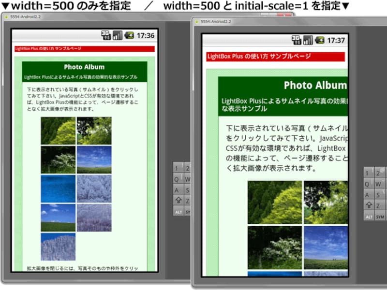Open the green tree thumbnail in left emulator

58,130
